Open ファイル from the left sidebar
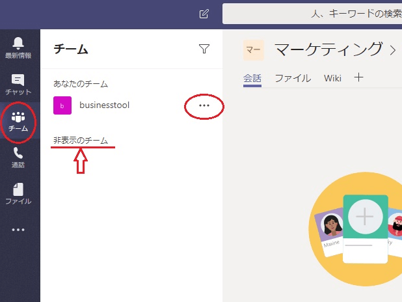 18,193
